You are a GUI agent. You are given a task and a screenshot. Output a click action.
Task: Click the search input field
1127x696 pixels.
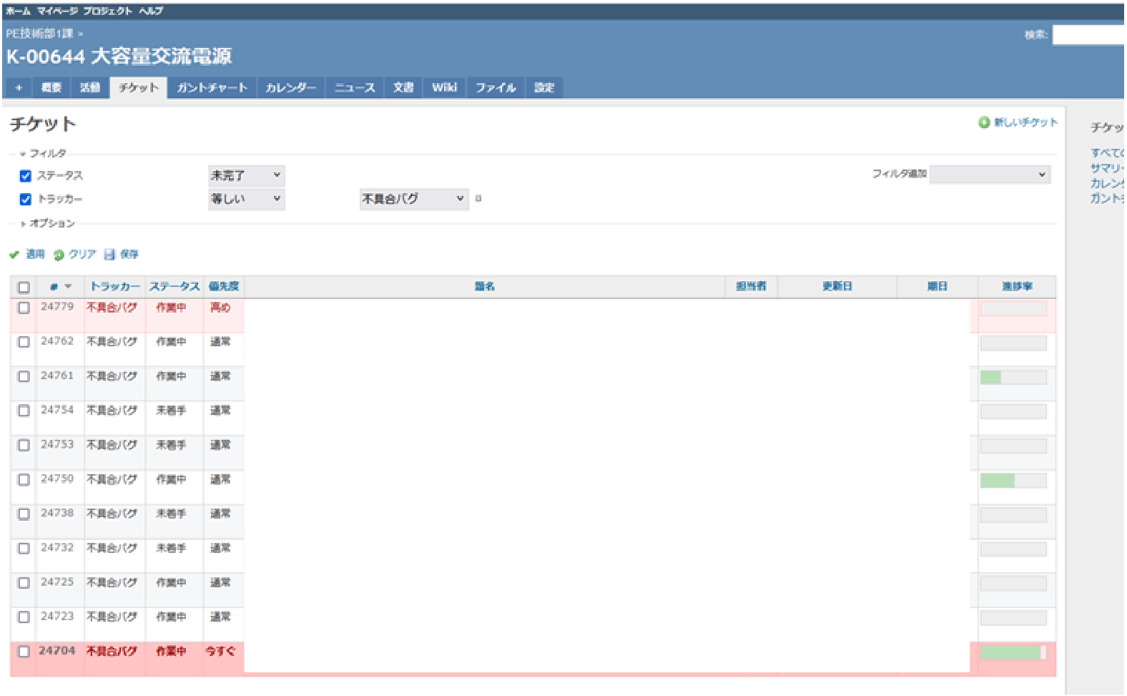1088,35
